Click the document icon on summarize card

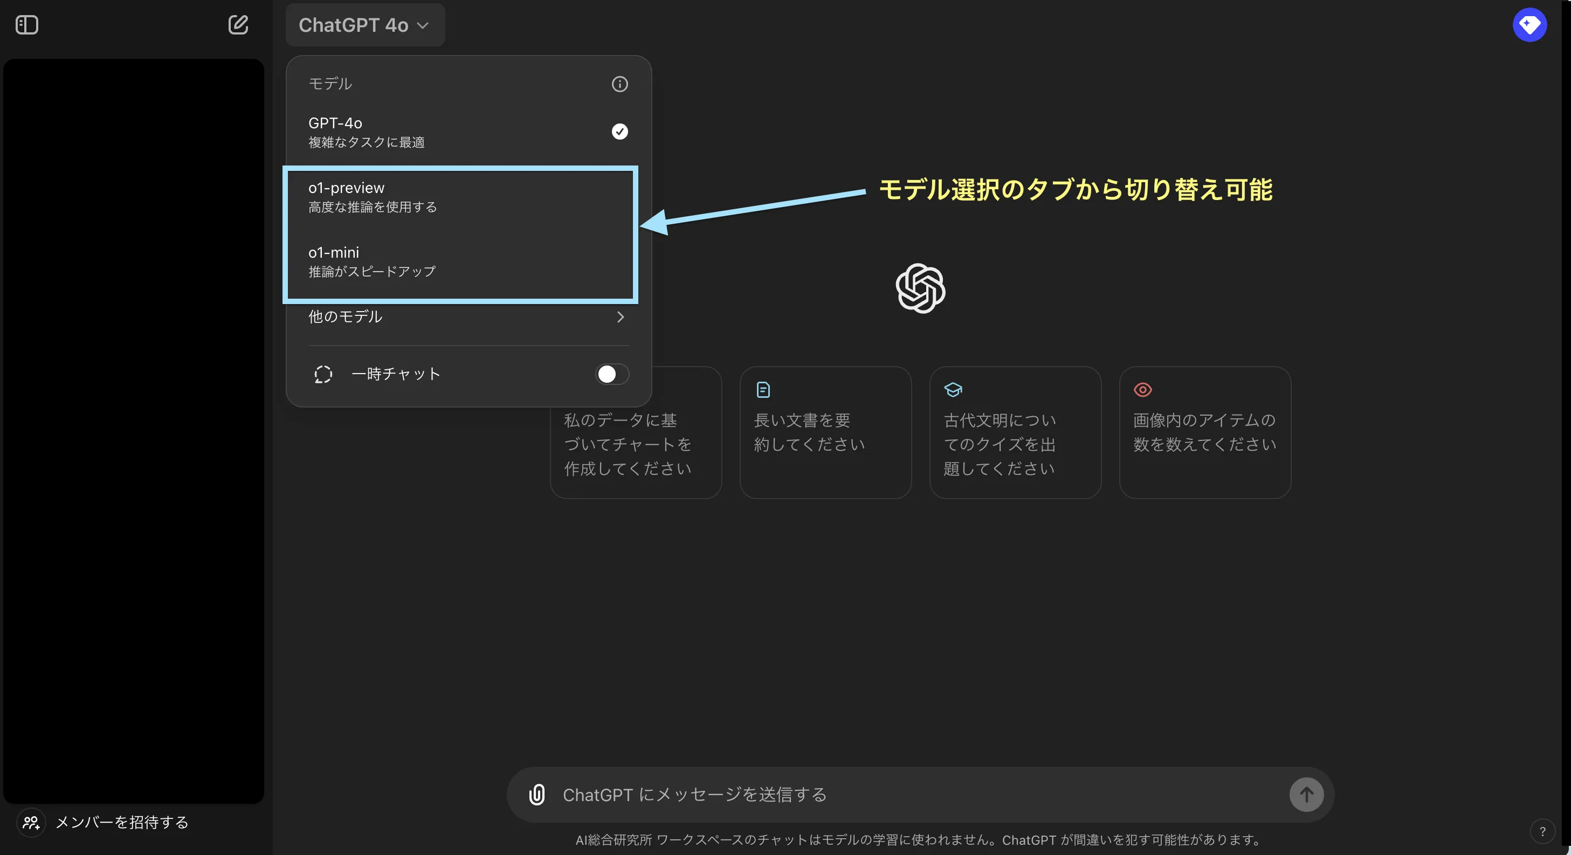pos(763,390)
